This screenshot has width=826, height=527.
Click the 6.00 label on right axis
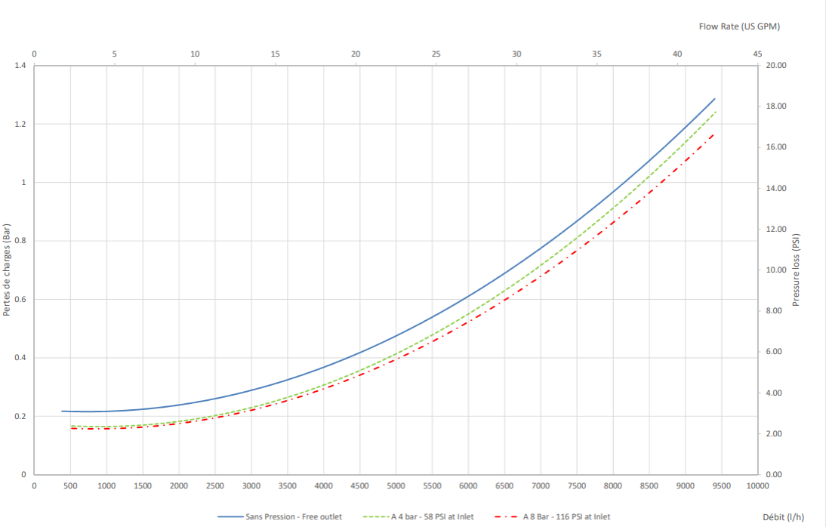pos(774,352)
